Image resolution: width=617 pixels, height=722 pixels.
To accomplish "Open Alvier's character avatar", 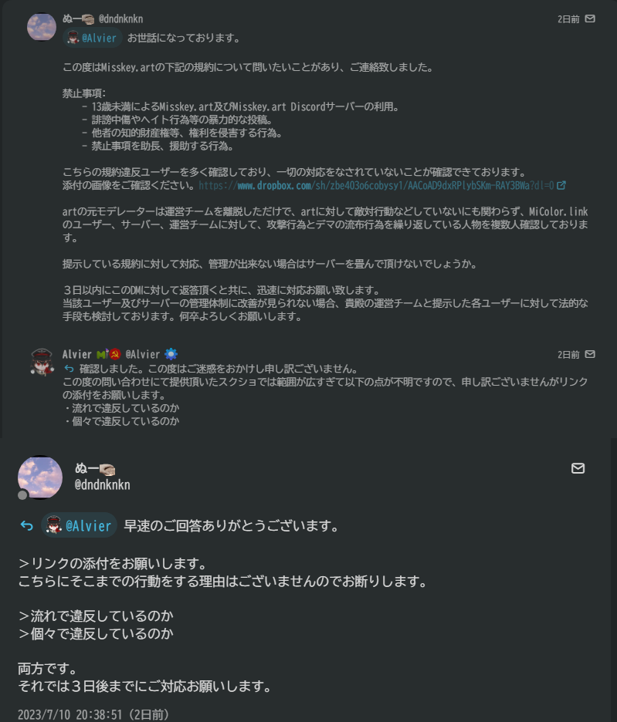I will coord(42,362).
